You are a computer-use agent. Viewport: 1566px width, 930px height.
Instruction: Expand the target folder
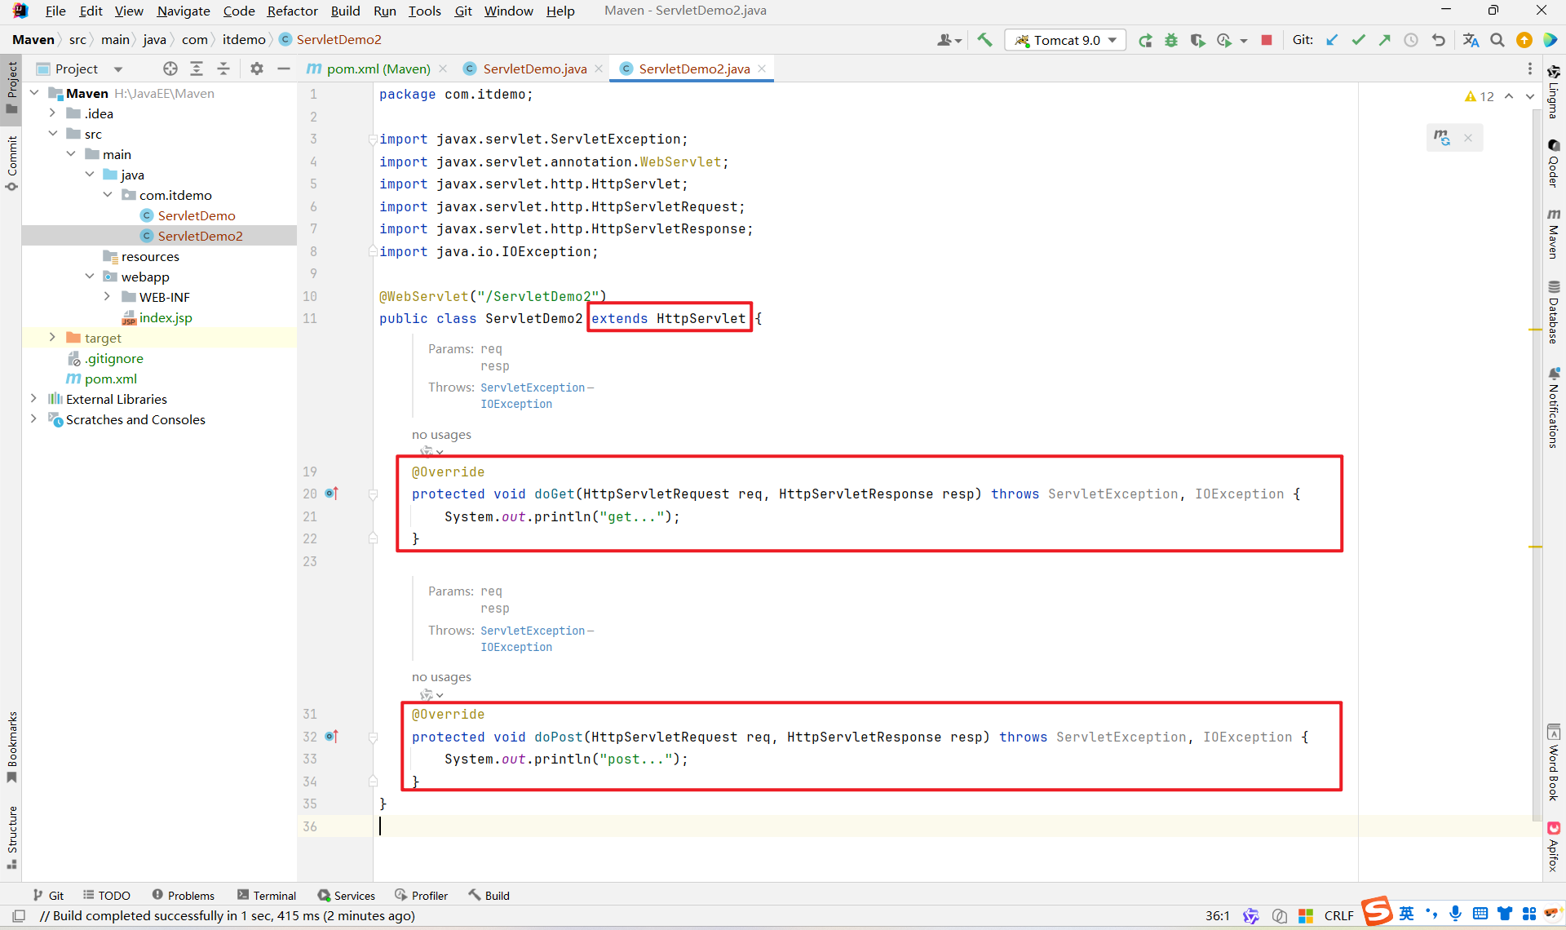(52, 338)
